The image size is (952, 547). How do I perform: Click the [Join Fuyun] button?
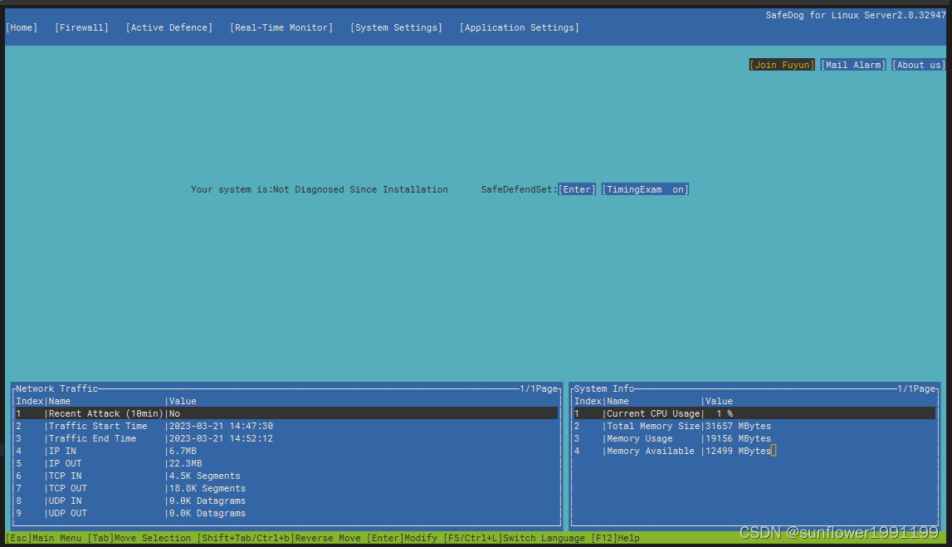(x=782, y=65)
